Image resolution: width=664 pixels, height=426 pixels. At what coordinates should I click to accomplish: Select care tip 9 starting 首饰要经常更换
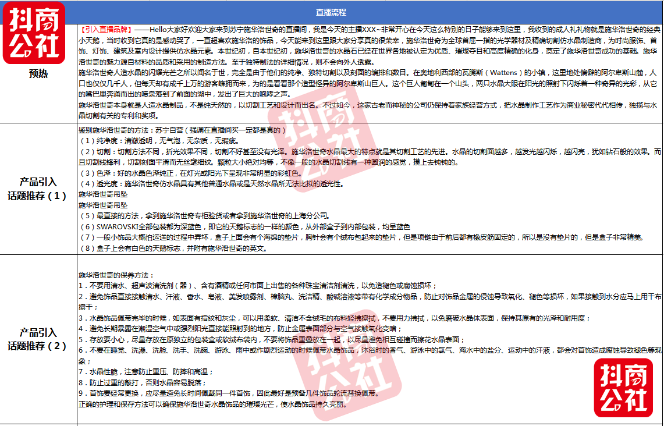coord(229,393)
